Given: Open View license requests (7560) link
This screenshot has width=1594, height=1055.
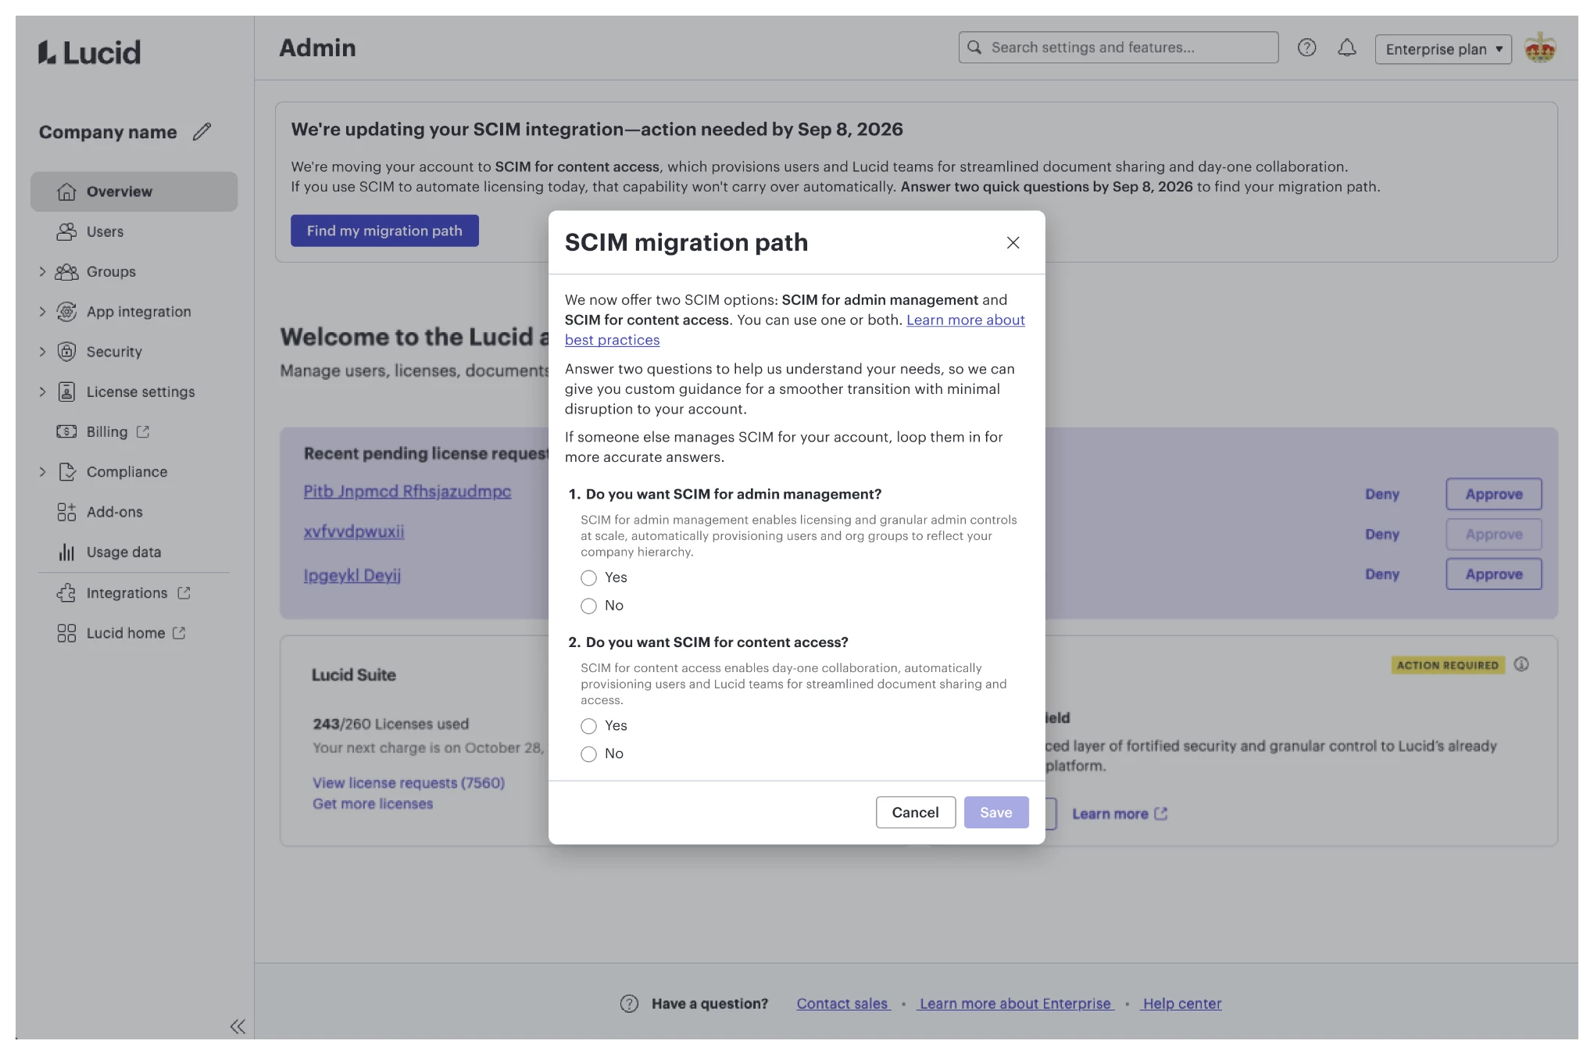Looking at the screenshot, I should pyautogui.click(x=409, y=783).
